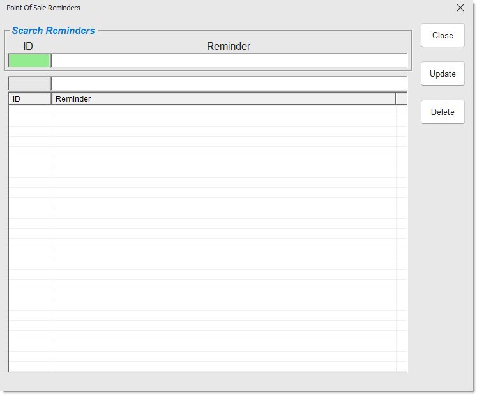Click the "Point Of Sale Reminders" window title
Image resolution: width=477 pixels, height=395 pixels.
pos(43,8)
